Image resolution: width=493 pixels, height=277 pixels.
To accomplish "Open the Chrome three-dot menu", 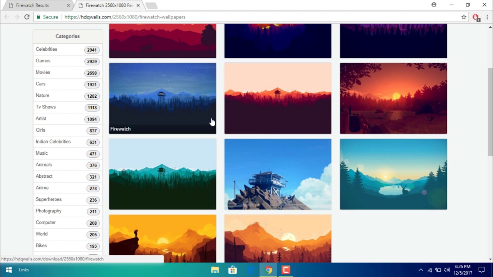I will (487, 17).
